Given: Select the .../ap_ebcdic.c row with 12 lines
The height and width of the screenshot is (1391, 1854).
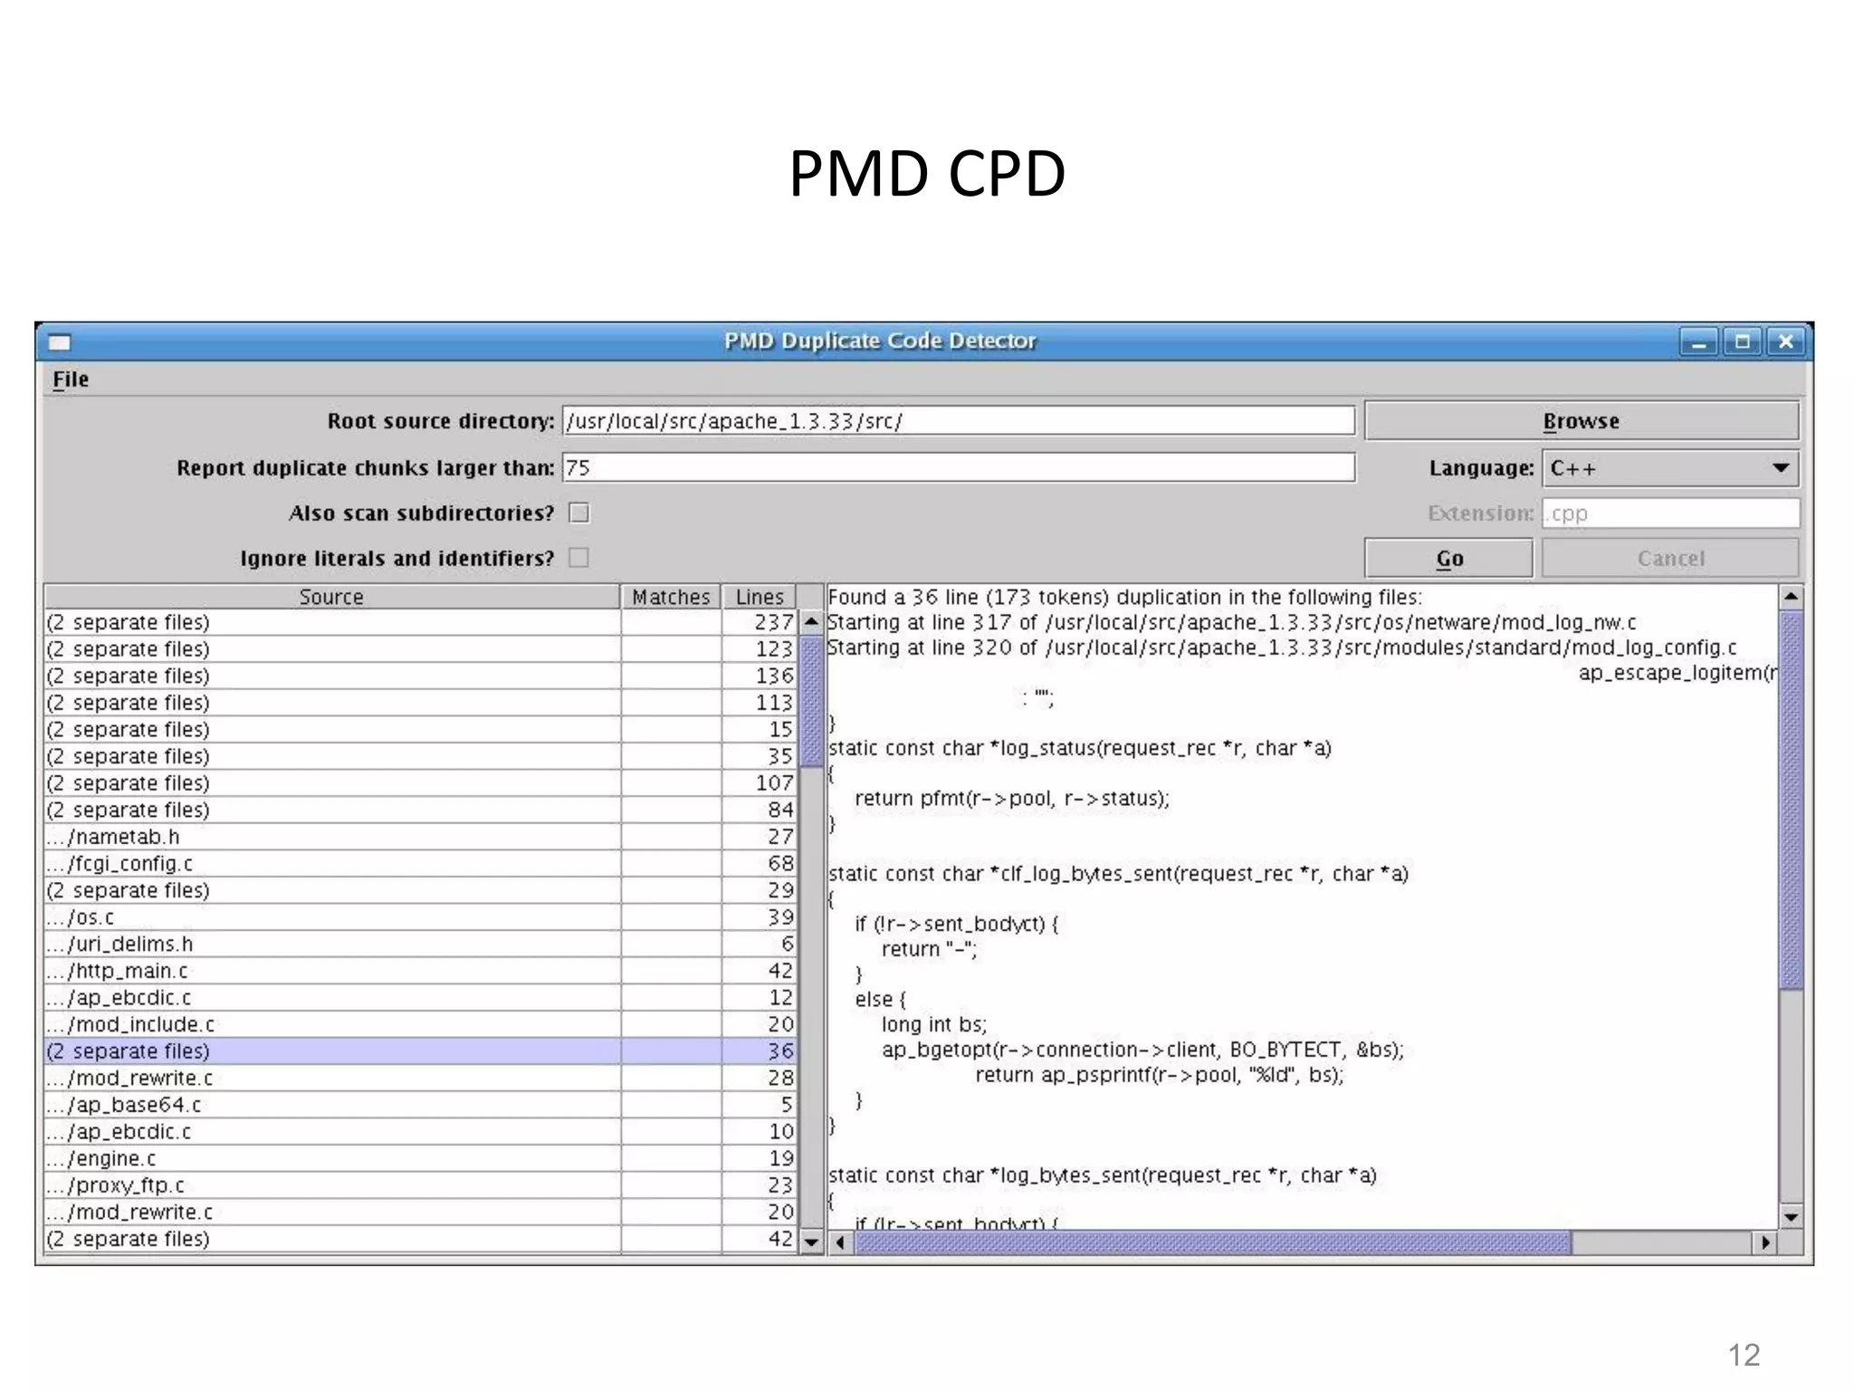Looking at the screenshot, I should pyautogui.click(x=420, y=998).
